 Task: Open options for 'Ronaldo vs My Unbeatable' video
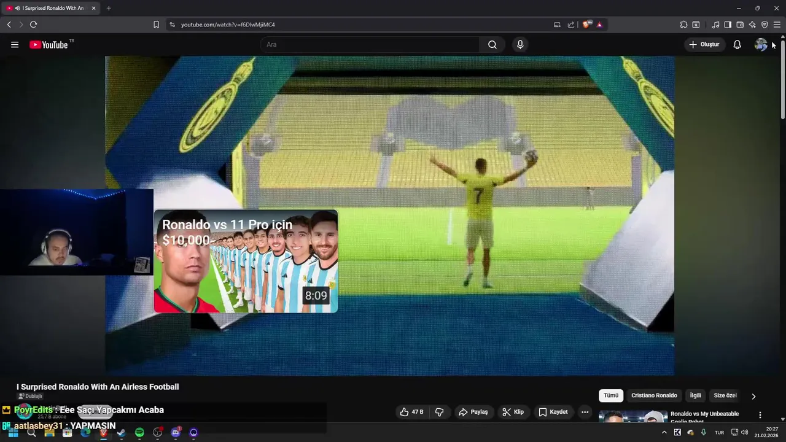point(760,415)
